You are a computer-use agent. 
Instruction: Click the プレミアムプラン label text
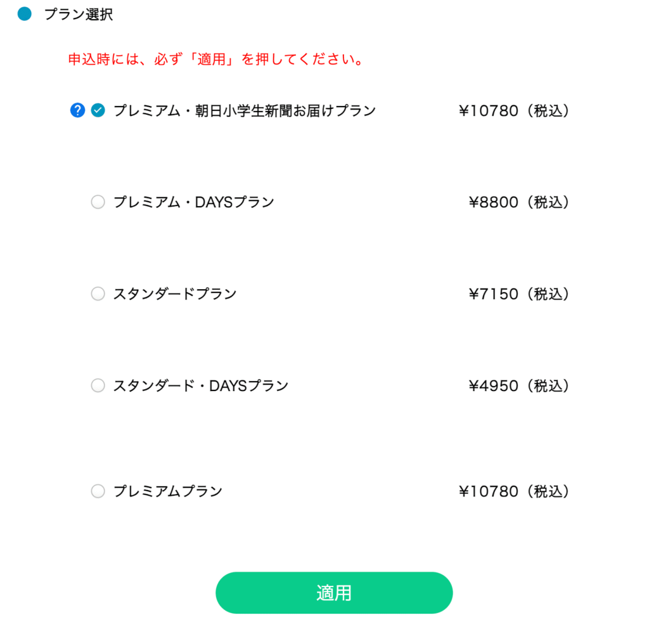click(x=167, y=491)
